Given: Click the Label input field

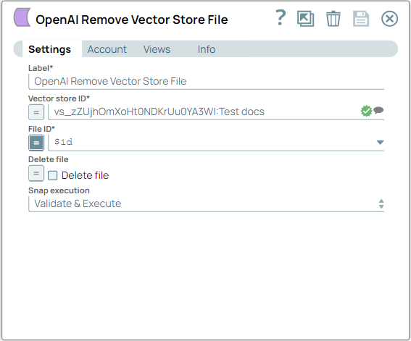Looking at the screenshot, I should [207, 81].
